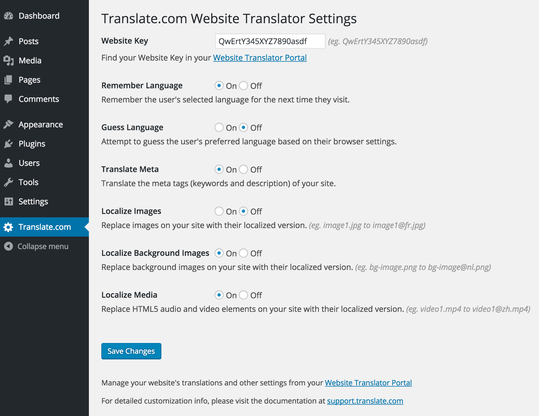539x416 pixels.
Task: Click the Plugins plug icon
Action: coord(9,143)
